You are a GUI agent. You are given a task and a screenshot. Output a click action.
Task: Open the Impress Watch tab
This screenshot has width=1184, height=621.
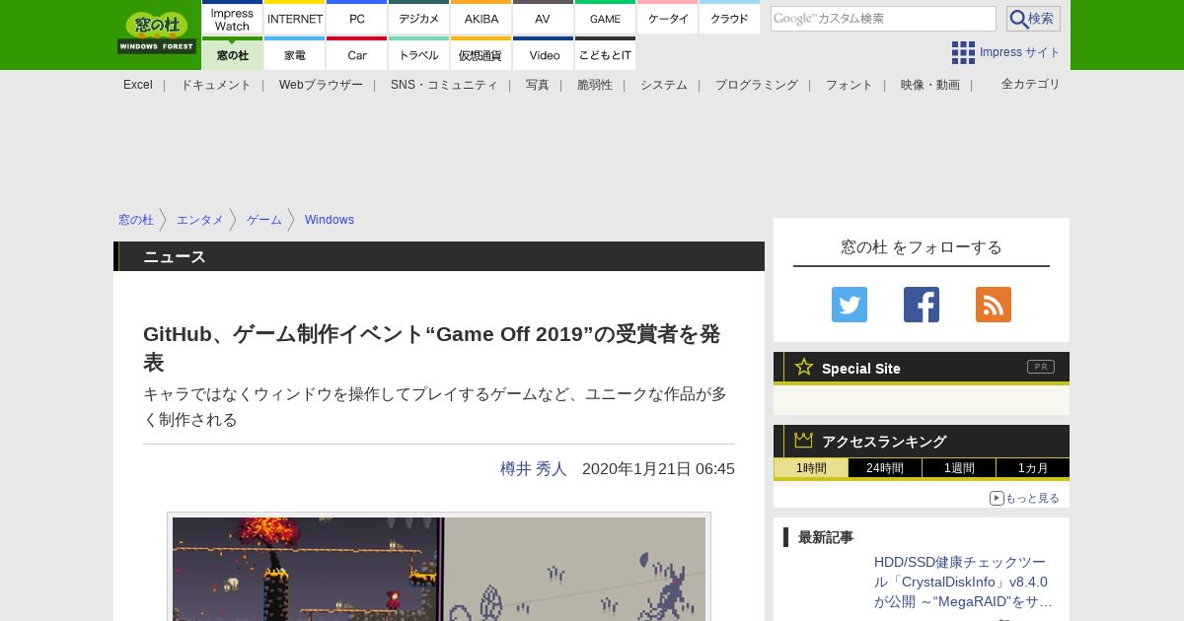pyautogui.click(x=232, y=18)
